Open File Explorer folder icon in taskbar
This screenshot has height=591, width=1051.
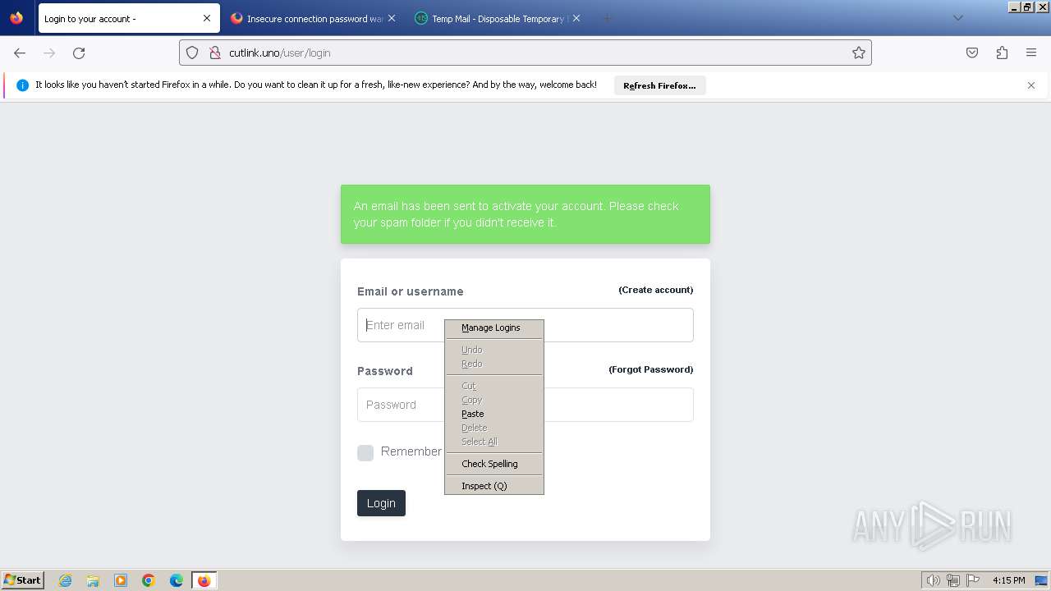93,580
